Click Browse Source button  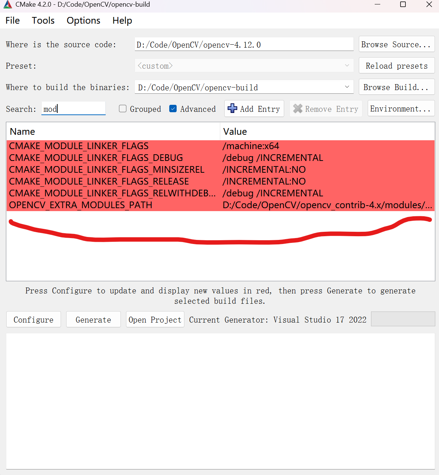[x=397, y=44]
